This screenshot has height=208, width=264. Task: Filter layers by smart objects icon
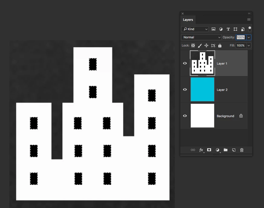pos(243,29)
